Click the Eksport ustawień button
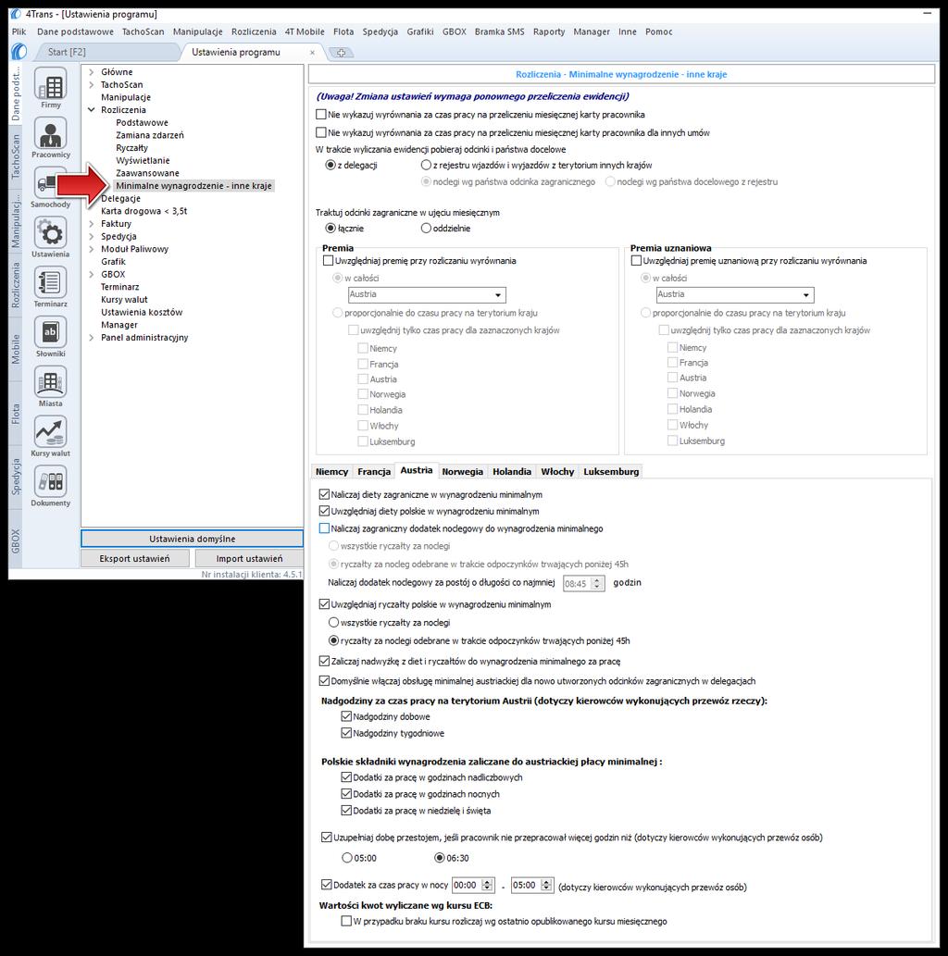 tap(135, 558)
